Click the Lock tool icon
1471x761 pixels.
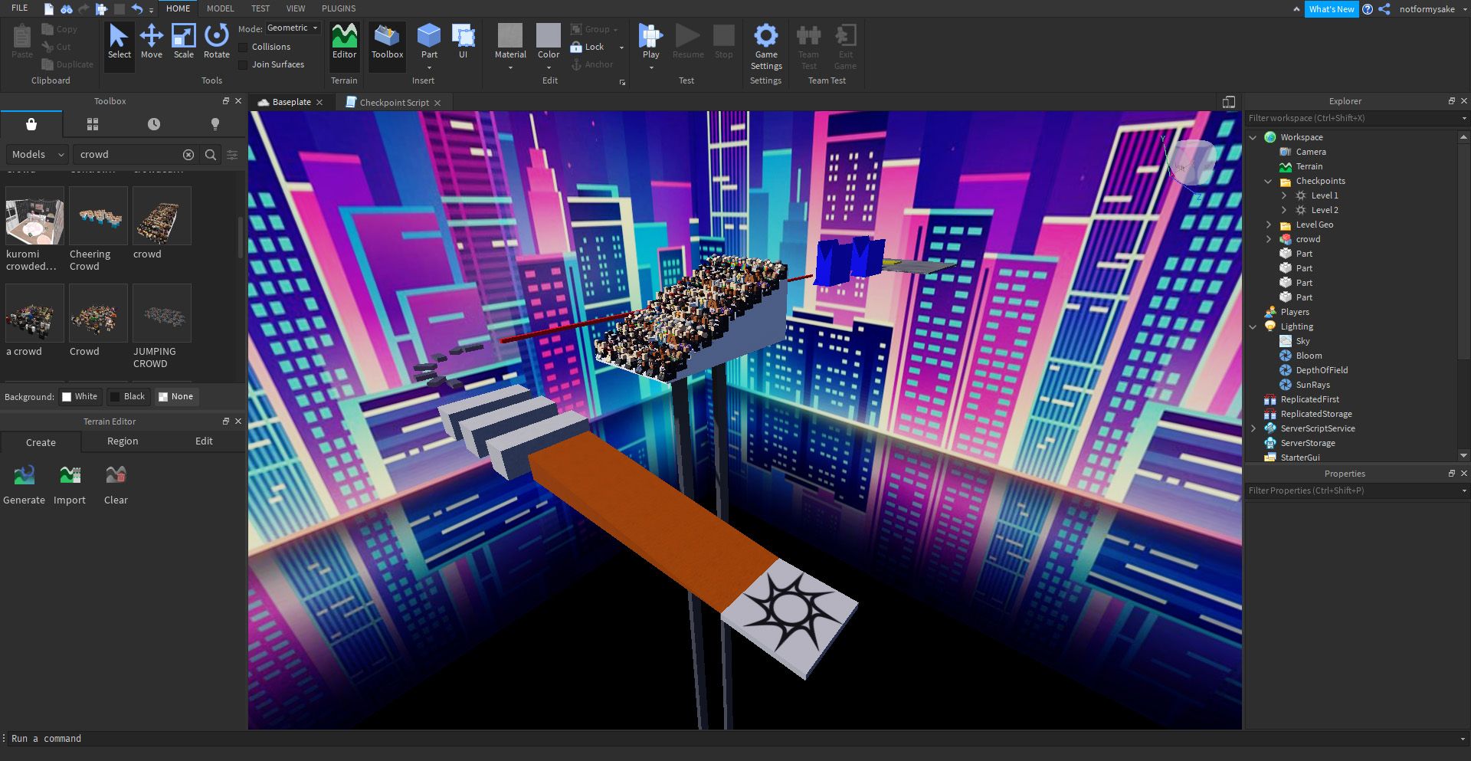click(576, 47)
